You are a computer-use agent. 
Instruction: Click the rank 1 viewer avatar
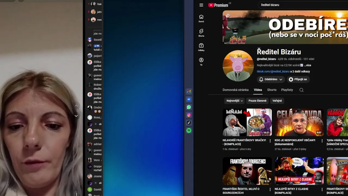93,4
